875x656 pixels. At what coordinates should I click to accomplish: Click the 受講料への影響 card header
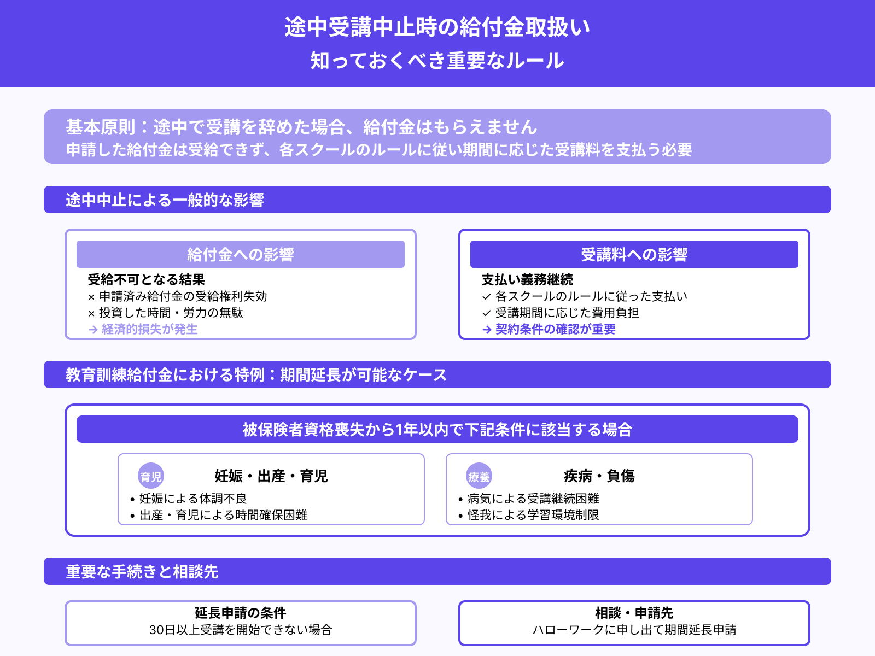click(634, 254)
